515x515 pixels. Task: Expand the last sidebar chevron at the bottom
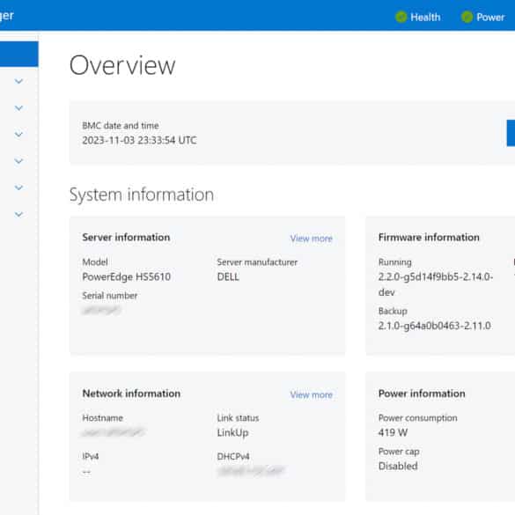(x=18, y=215)
